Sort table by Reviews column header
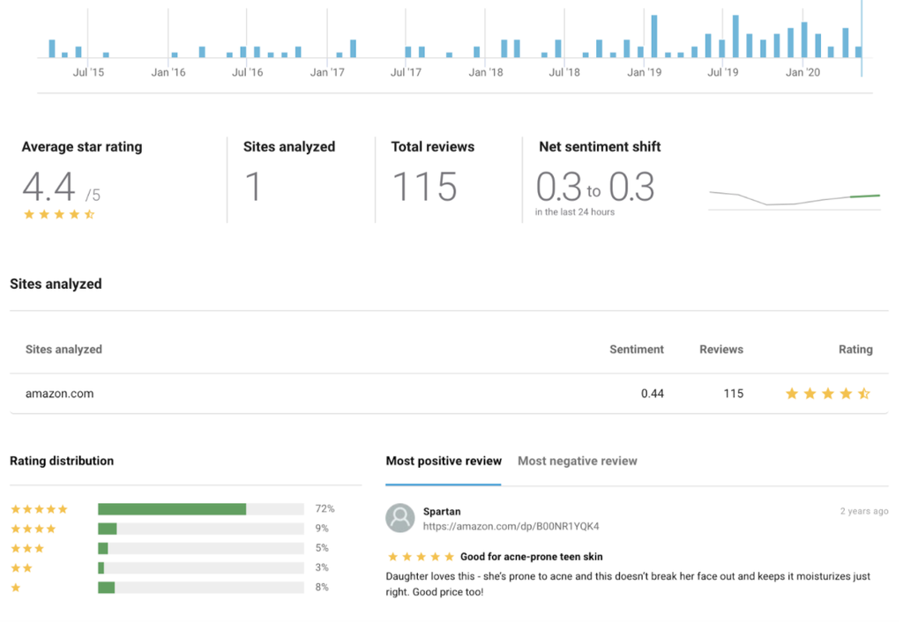This screenshot has width=903, height=622. pos(720,350)
